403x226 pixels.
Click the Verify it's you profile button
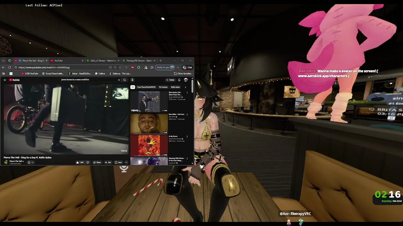click(x=165, y=67)
